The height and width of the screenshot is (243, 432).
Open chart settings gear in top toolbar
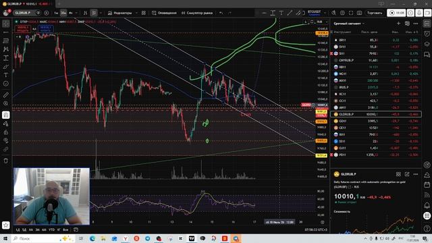(x=342, y=13)
